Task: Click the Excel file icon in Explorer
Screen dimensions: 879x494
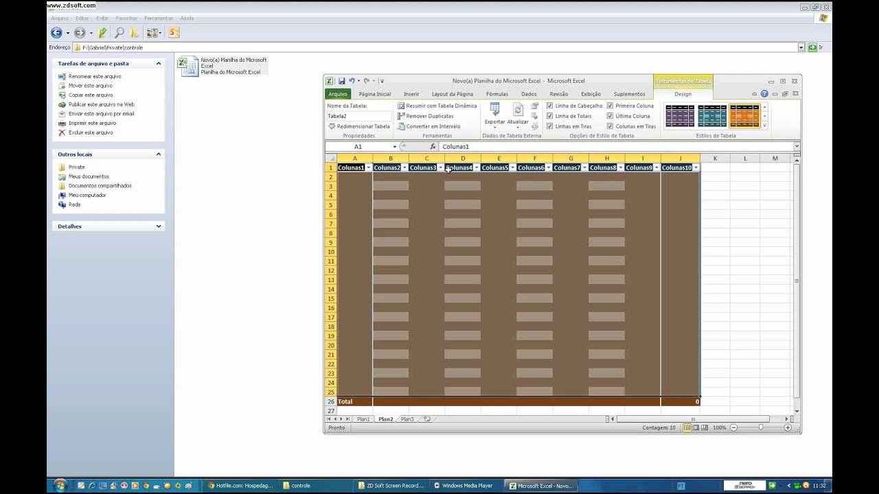Action: click(187, 67)
